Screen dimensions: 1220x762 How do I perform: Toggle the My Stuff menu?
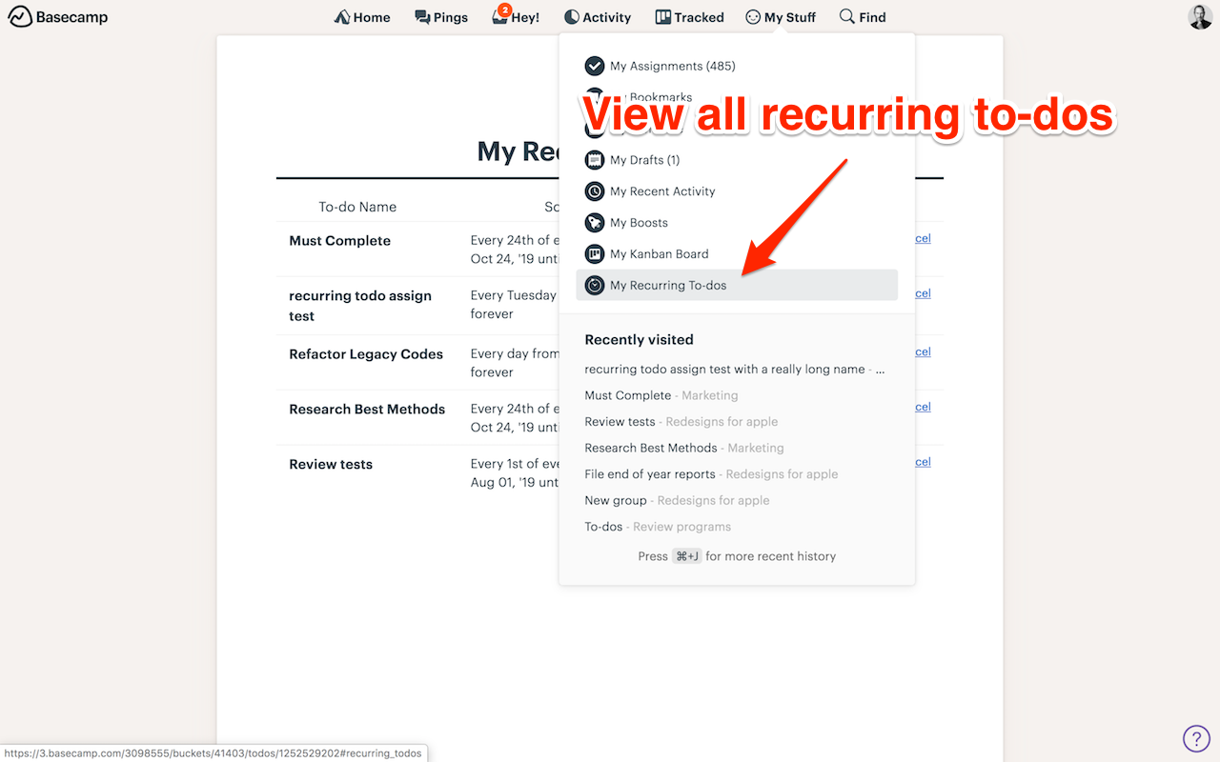point(781,17)
